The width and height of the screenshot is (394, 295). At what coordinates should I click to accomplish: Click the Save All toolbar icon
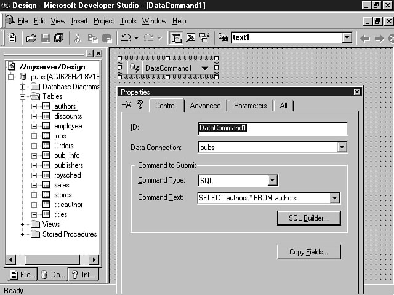pyautogui.click(x=58, y=38)
